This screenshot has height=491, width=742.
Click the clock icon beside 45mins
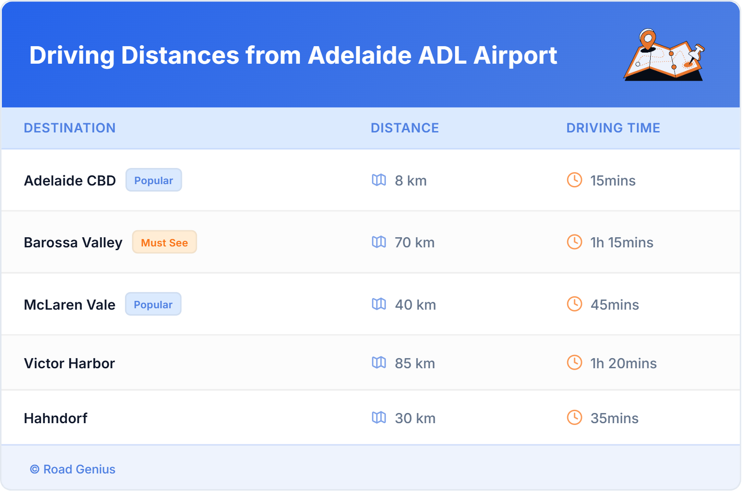(x=574, y=304)
